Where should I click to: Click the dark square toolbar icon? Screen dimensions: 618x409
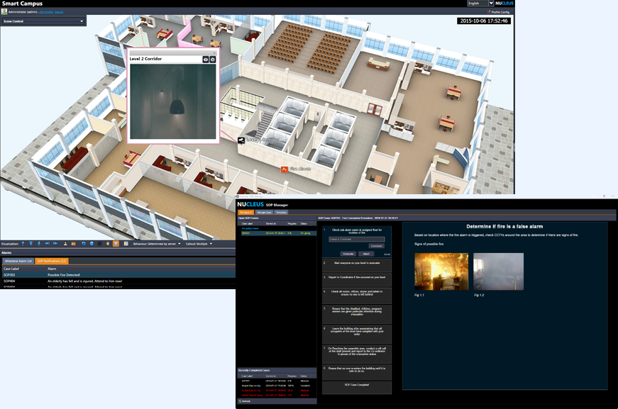click(x=99, y=244)
